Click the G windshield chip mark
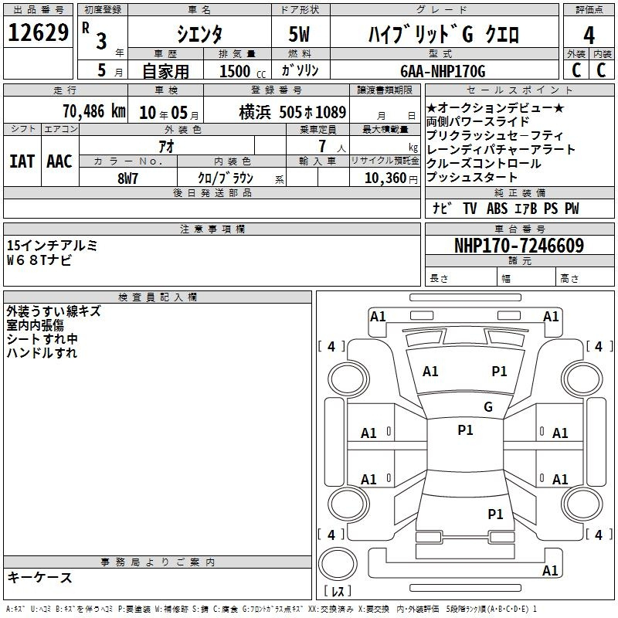The width and height of the screenshot is (618, 618). coord(488,406)
